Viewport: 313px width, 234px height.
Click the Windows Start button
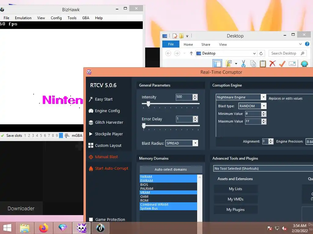7,228
